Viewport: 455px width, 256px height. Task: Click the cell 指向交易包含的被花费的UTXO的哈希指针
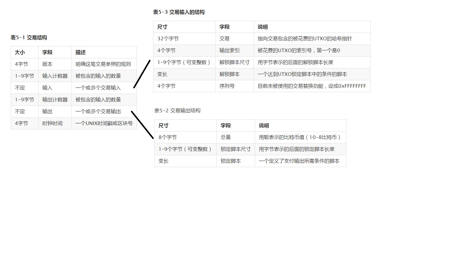point(312,39)
